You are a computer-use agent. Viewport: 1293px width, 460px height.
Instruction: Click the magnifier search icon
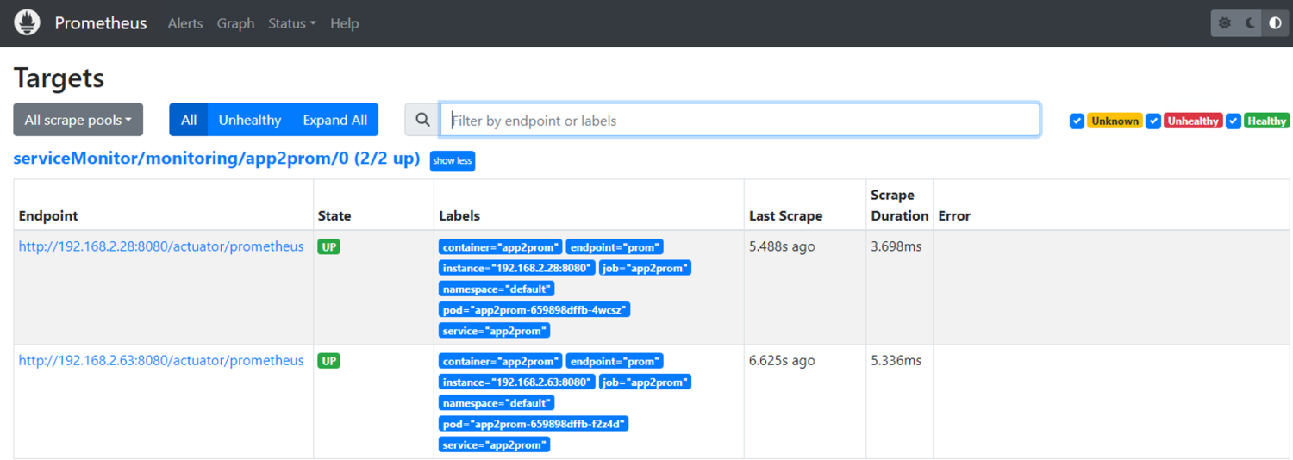[422, 120]
